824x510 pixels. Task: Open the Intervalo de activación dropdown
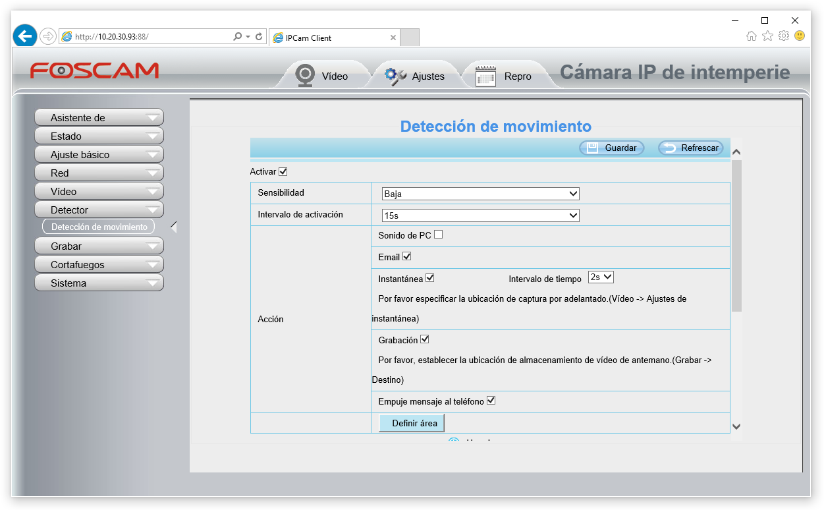(x=481, y=215)
